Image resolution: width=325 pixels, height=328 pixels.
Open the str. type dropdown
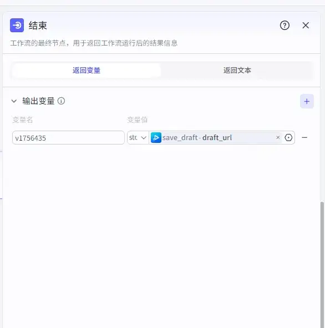pos(138,138)
